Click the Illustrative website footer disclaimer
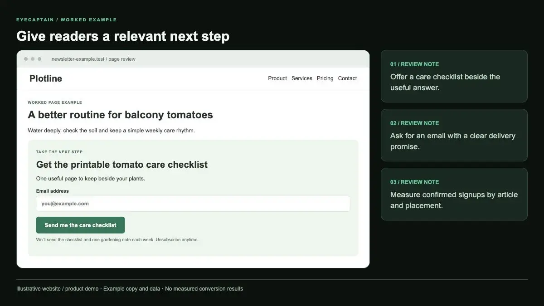 tap(130, 289)
